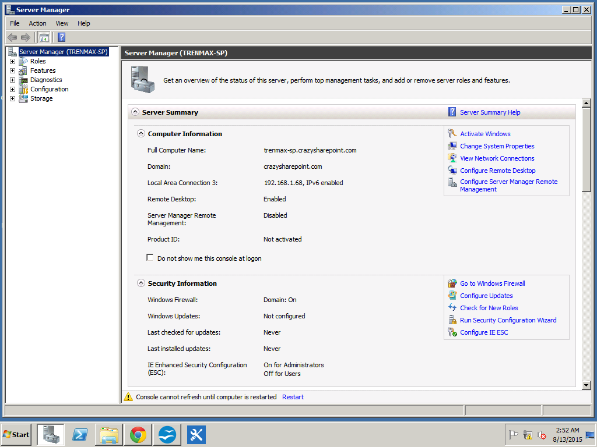
Task: Expand the Storage tree node
Action: click(13, 98)
